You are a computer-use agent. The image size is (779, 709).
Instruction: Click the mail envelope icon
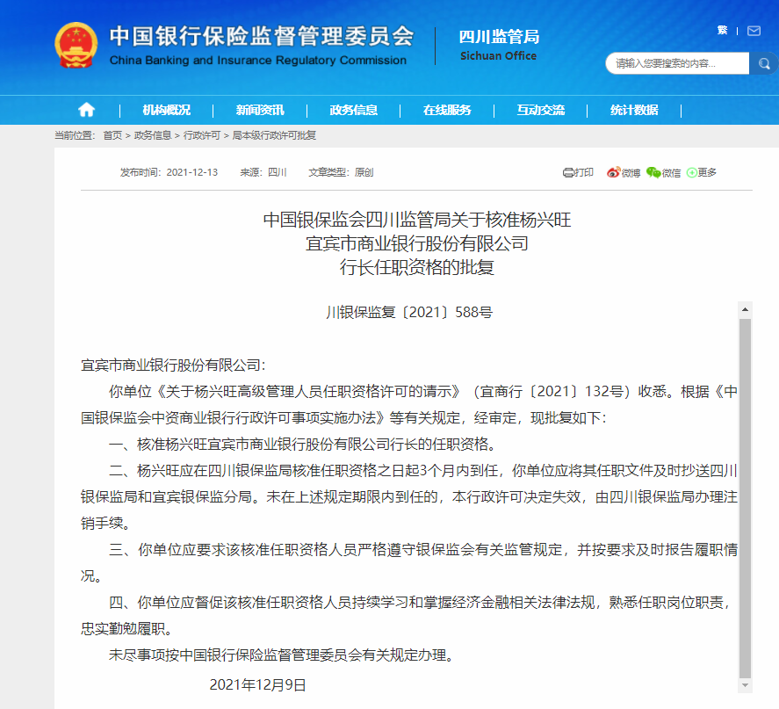(x=754, y=31)
